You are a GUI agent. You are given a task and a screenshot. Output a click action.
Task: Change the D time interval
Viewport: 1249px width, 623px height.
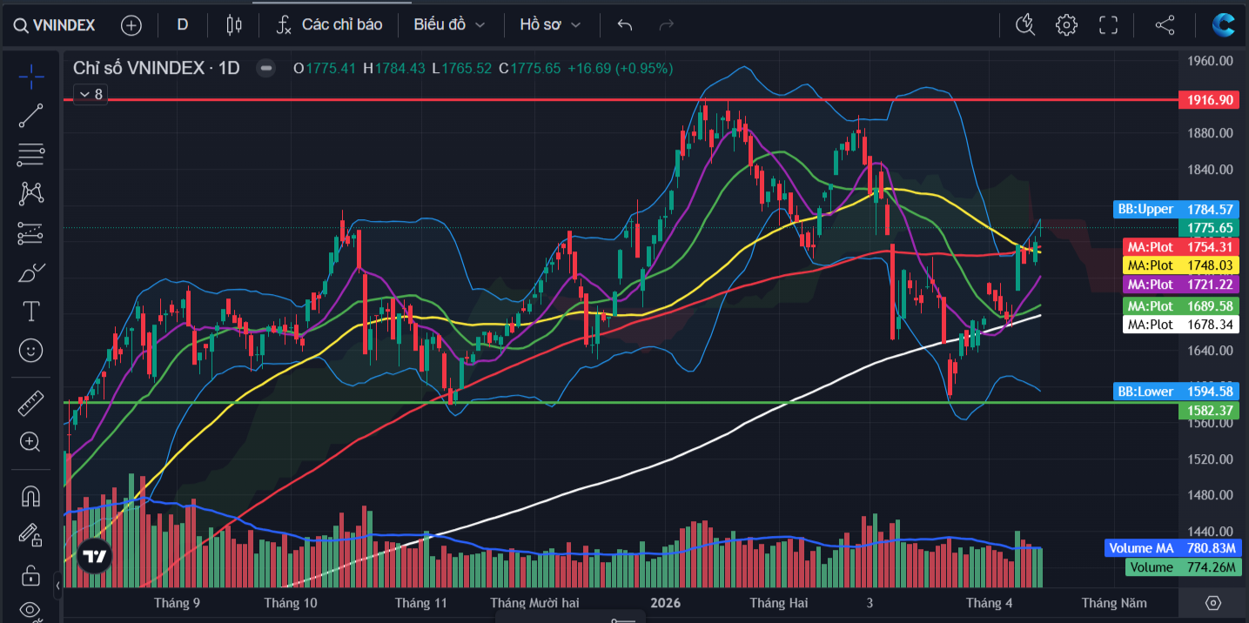(183, 25)
